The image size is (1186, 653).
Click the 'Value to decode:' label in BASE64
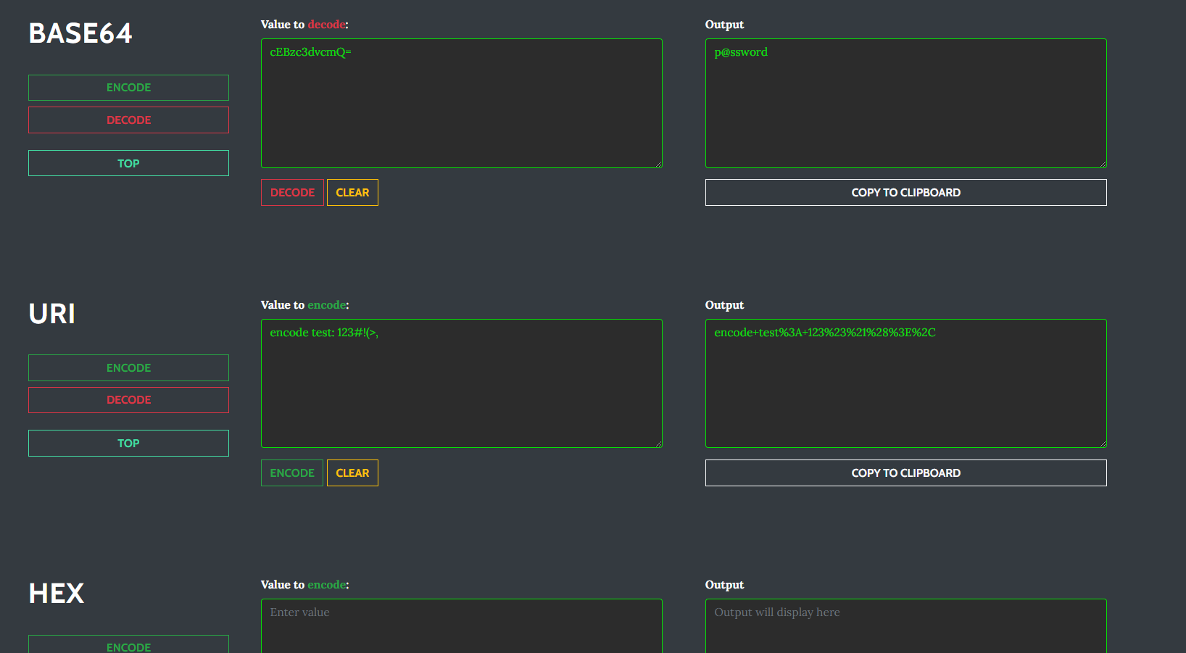[304, 25]
